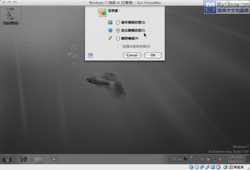Click the taskbar clock showing 上午 02:05
The image size is (250, 170).
[235, 159]
